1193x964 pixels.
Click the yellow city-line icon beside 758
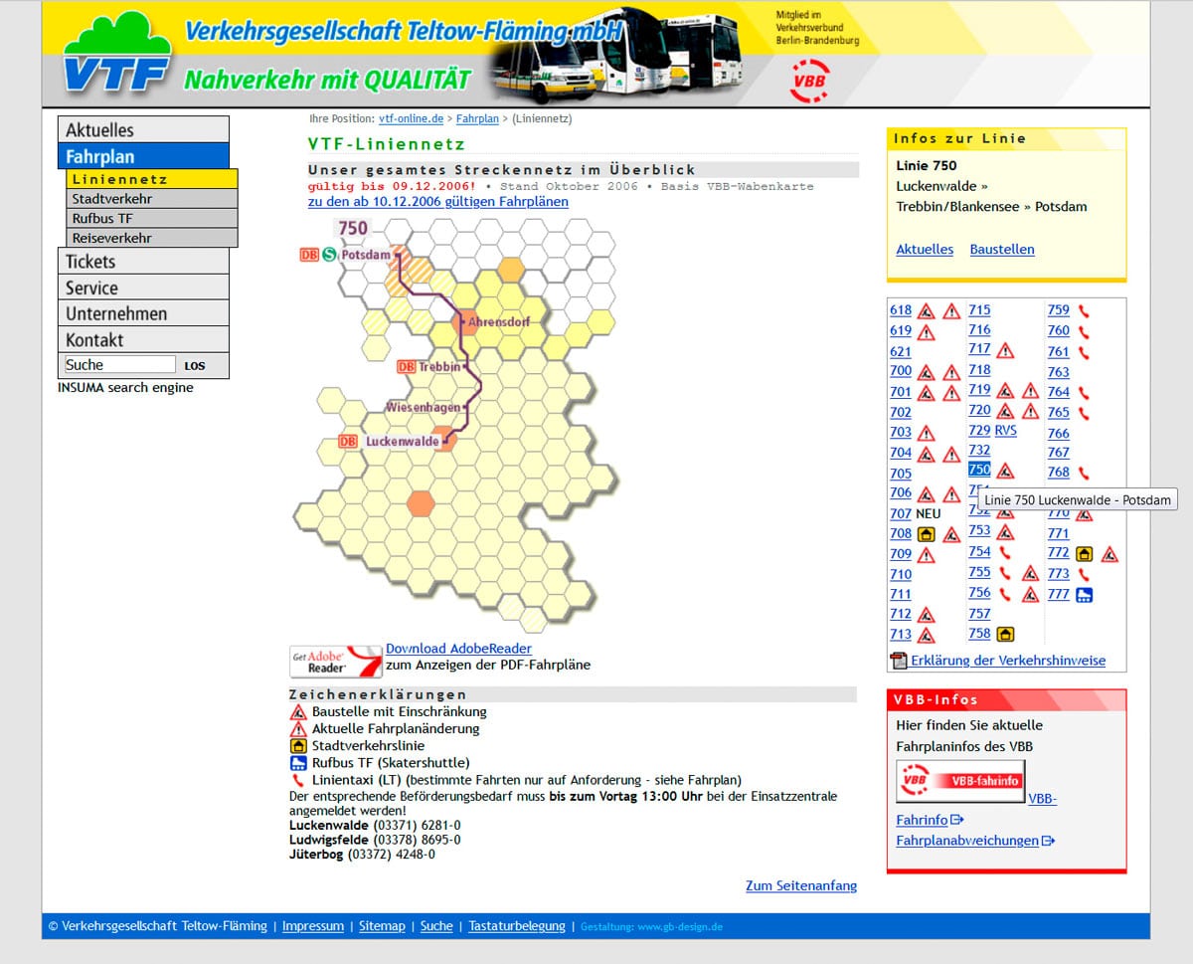[x=1005, y=634]
